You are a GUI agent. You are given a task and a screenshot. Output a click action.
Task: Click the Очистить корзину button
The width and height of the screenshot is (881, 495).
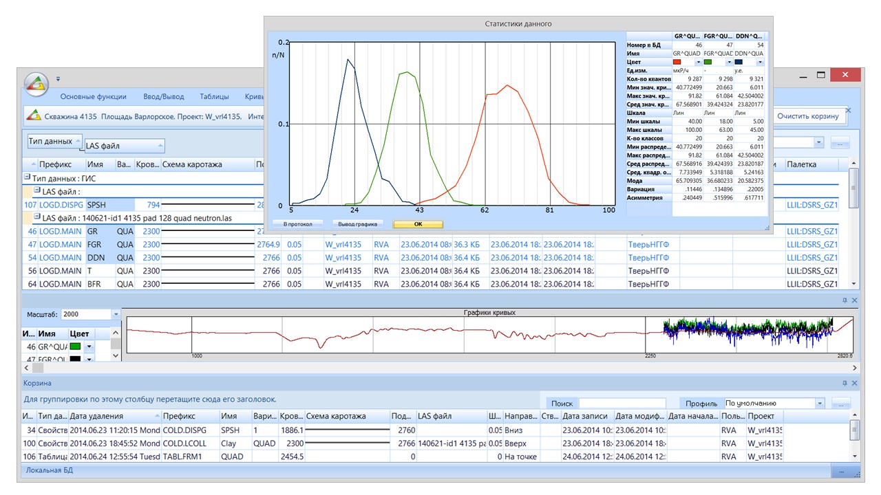[x=808, y=116]
